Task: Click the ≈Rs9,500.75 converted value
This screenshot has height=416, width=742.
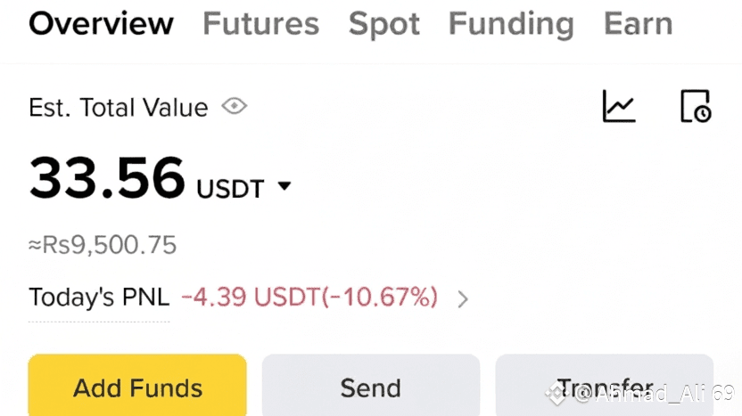Action: [x=103, y=245]
